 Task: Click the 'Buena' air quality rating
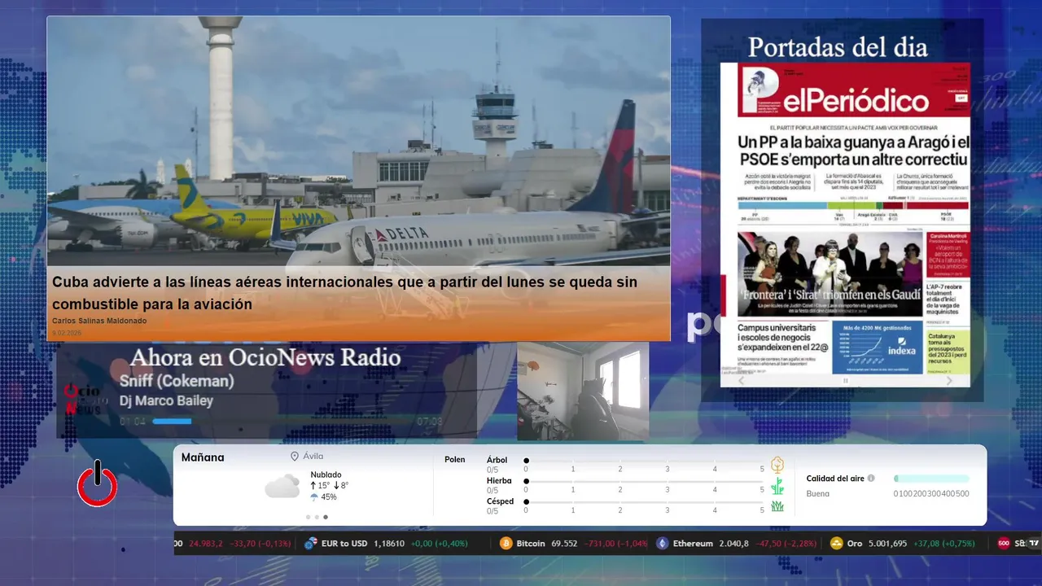[x=817, y=493]
